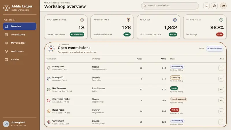231x130 pixels.
Task: Select the North alcove row marker
Action: point(49,90)
